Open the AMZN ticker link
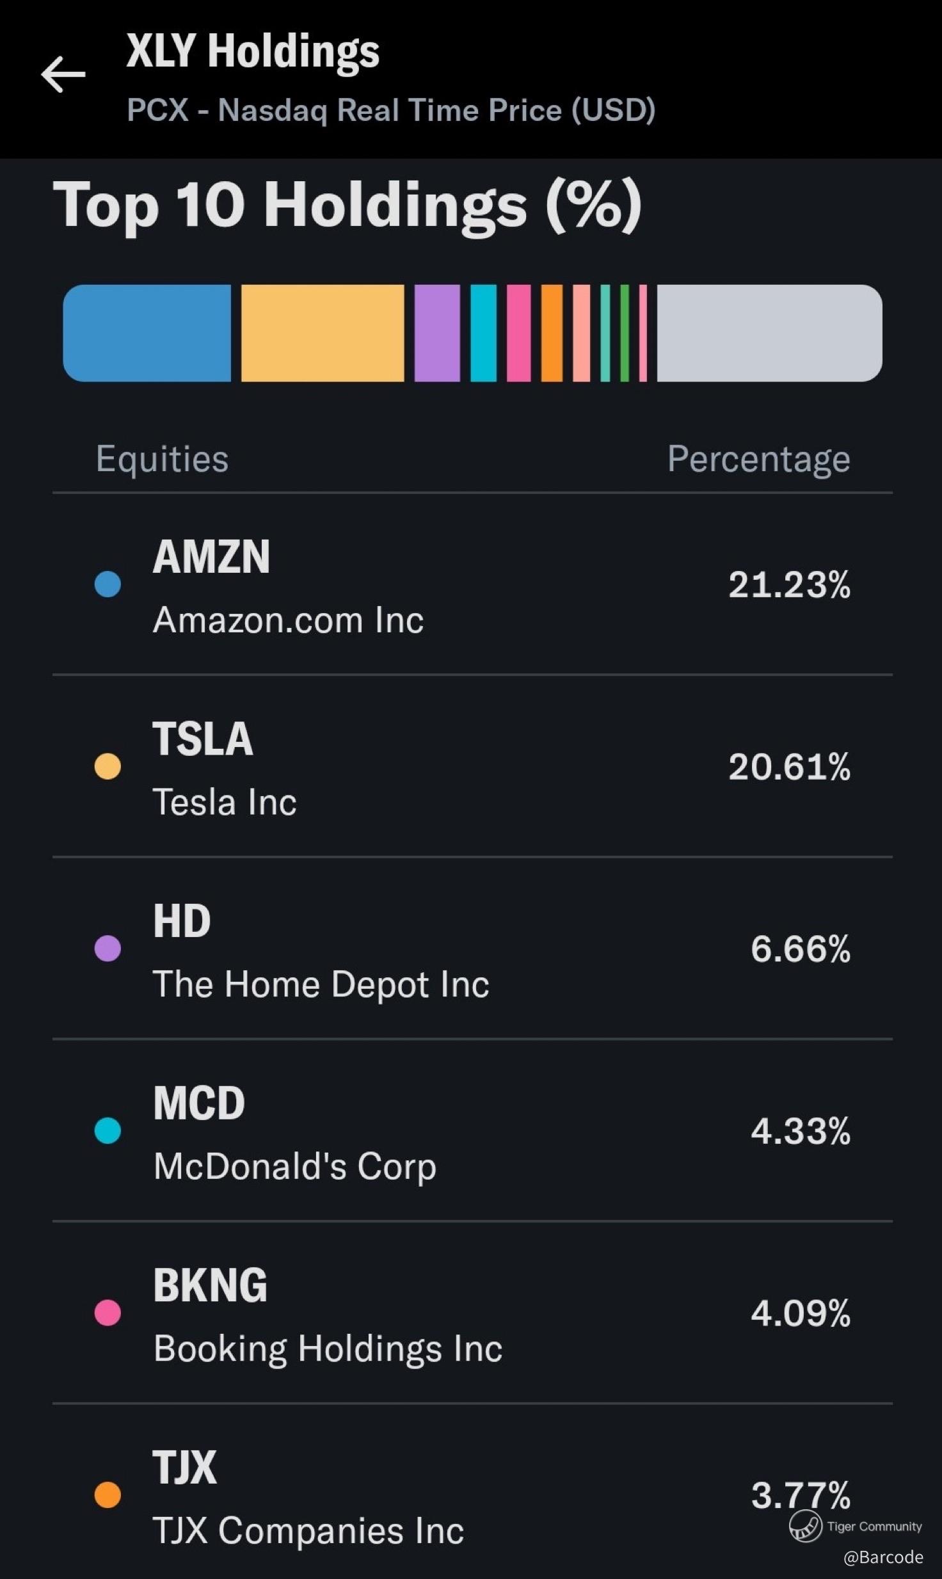The image size is (942, 1579). click(211, 557)
